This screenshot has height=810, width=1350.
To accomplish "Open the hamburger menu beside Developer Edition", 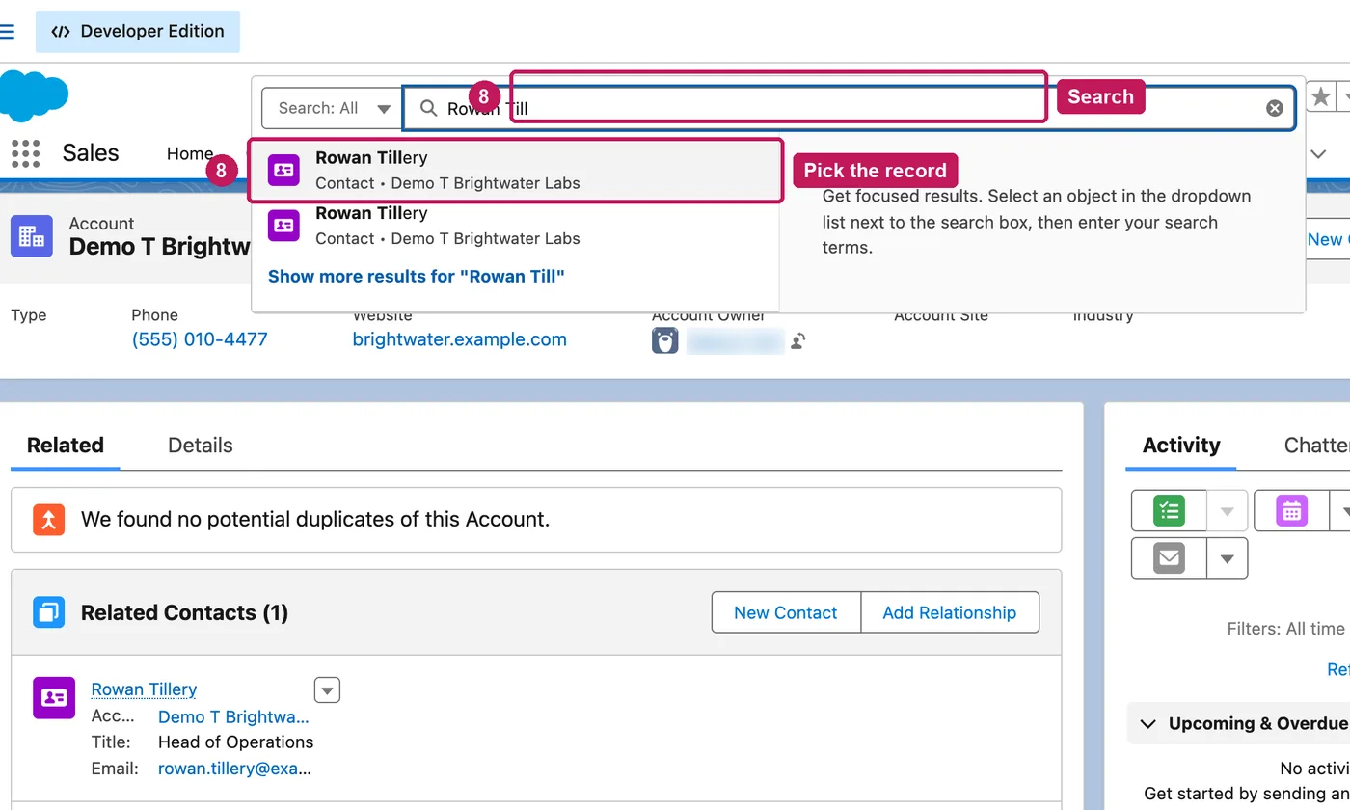I will pyautogui.click(x=7, y=31).
